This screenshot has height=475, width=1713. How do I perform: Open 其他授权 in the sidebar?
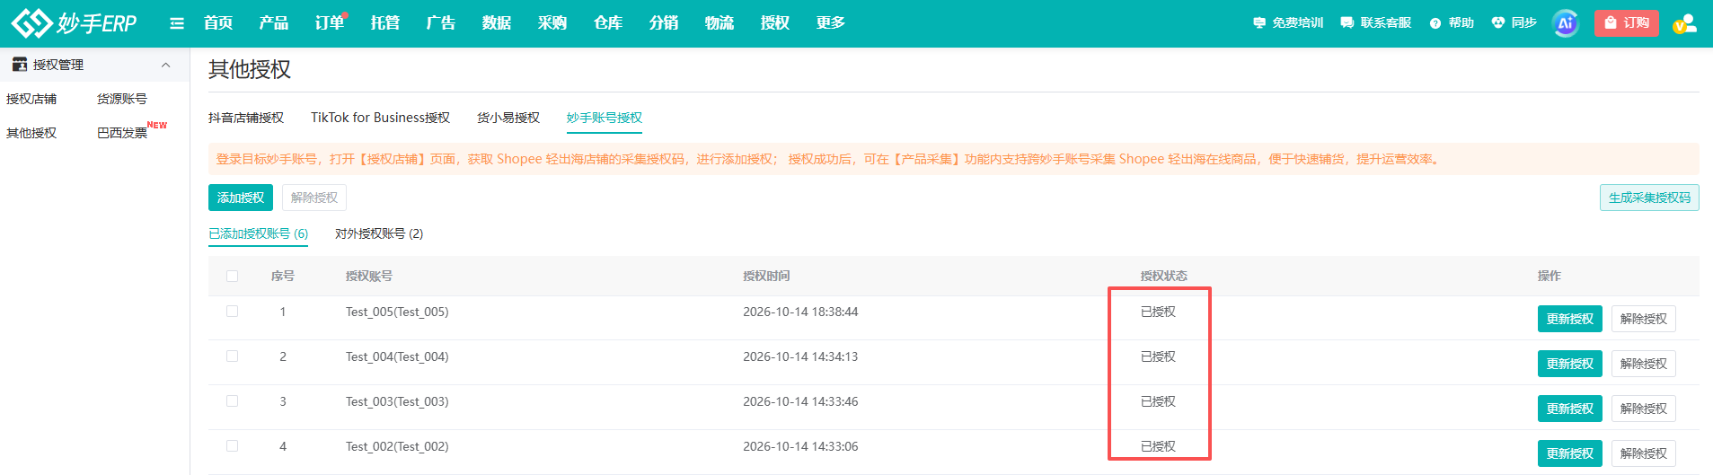[31, 133]
